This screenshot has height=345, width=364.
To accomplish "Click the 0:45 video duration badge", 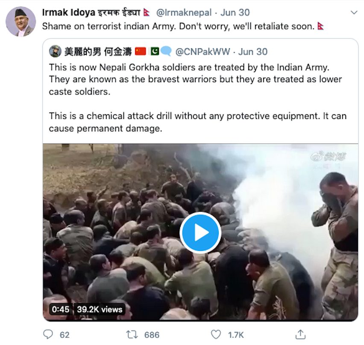I will coord(61,309).
